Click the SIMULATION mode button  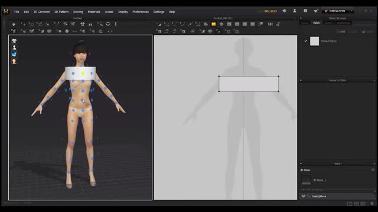point(335,11)
